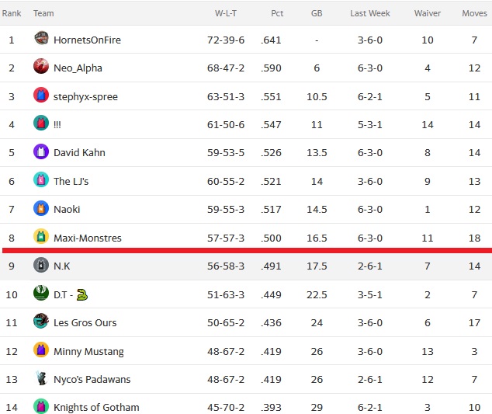Click the Maxi-Monstres yellow jersey avatar
This screenshot has height=414, width=492.
[41, 236]
